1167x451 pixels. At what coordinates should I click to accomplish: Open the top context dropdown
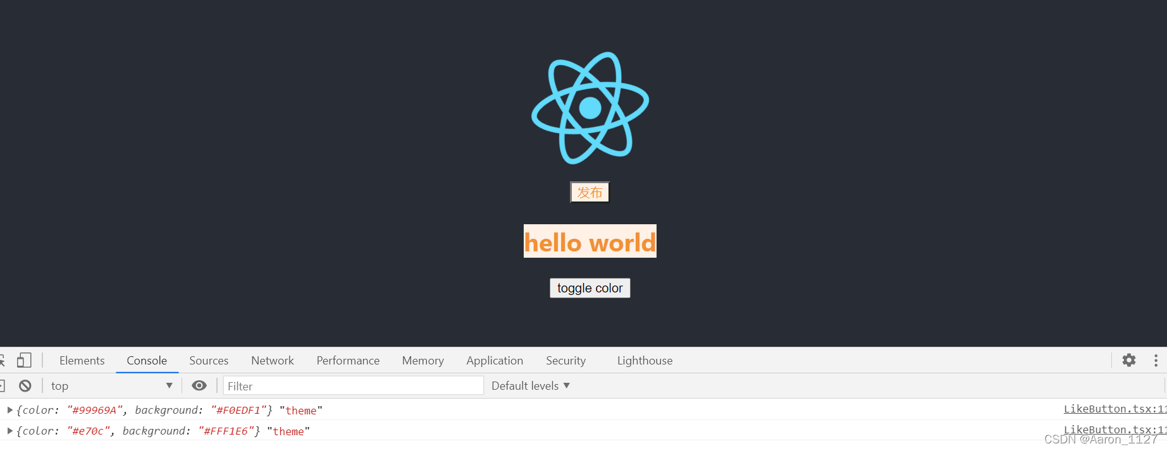(111, 385)
